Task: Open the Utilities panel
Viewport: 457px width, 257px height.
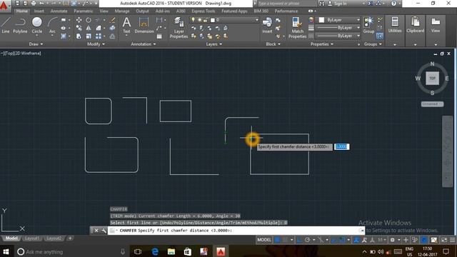Action: pyautogui.click(x=395, y=25)
